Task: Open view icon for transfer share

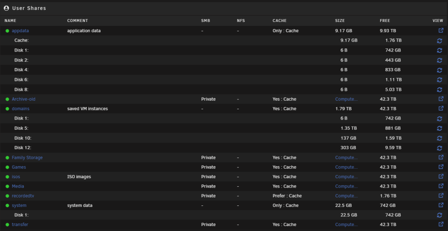Action: 441,224
